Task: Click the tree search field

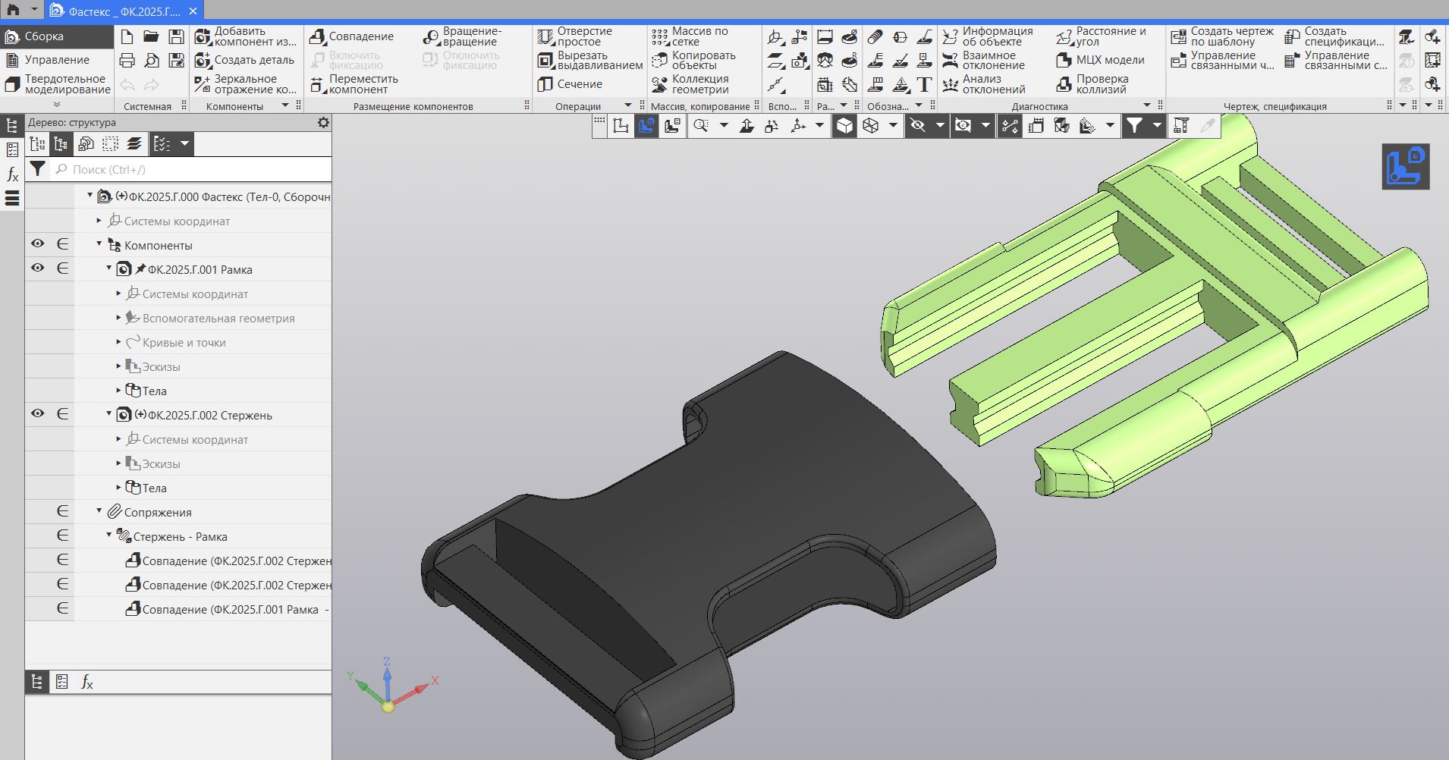Action: (190, 170)
